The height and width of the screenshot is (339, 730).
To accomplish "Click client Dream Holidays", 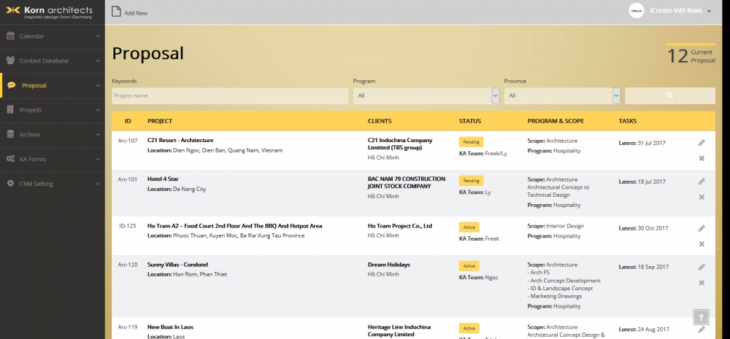I will point(389,265).
